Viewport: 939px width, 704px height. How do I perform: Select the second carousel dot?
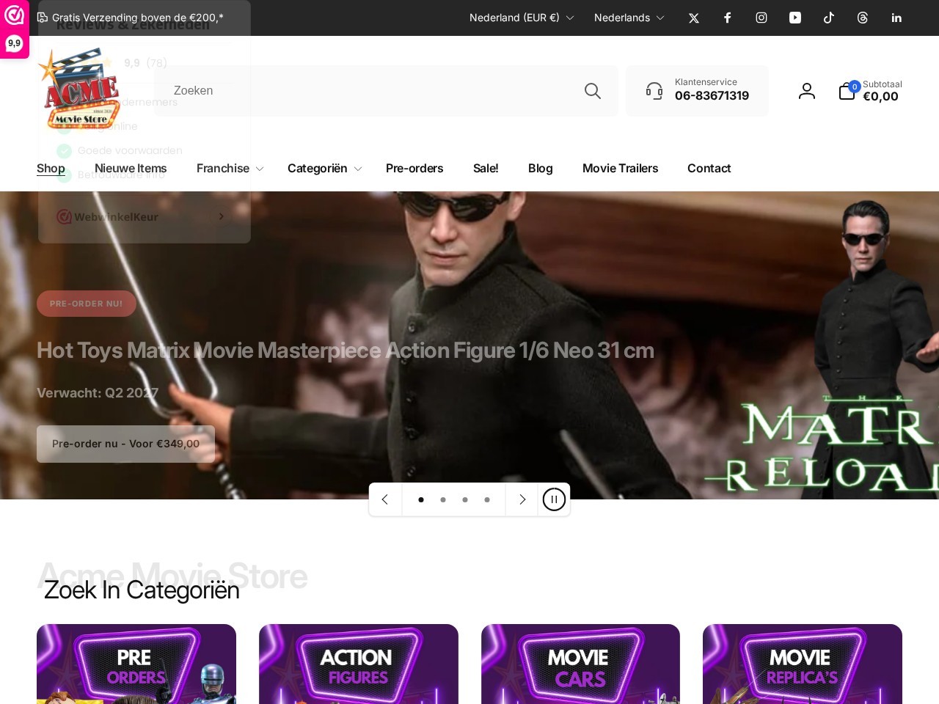[443, 499]
